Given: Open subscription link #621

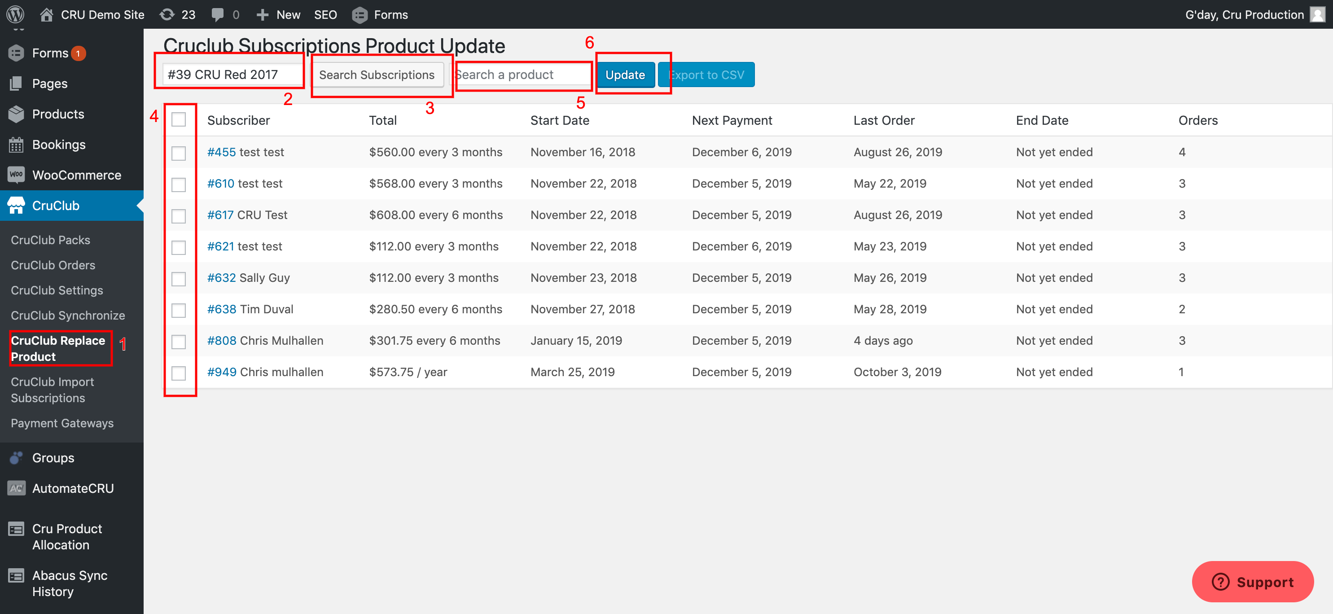Looking at the screenshot, I should (220, 246).
